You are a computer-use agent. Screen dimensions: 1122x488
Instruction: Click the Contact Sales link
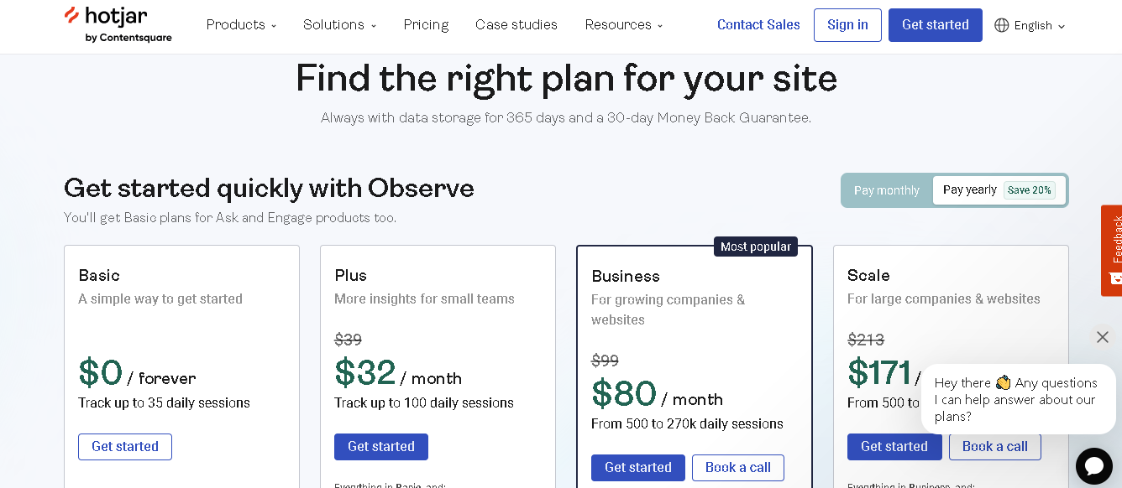pyautogui.click(x=758, y=24)
